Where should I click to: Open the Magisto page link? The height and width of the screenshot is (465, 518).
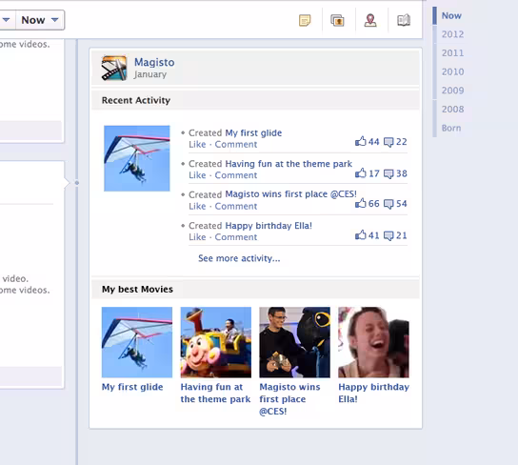tap(154, 62)
